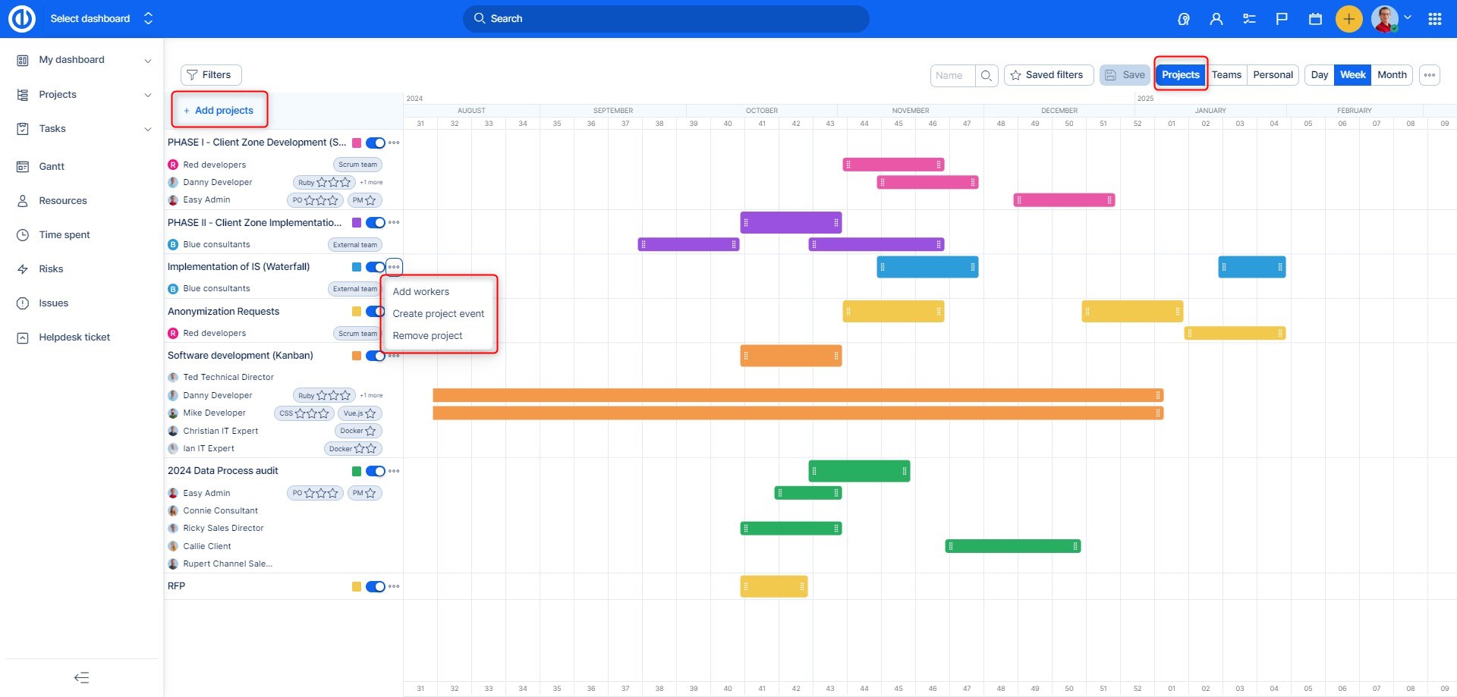Select Add workers from context menu
This screenshot has height=697, width=1457.
click(421, 292)
